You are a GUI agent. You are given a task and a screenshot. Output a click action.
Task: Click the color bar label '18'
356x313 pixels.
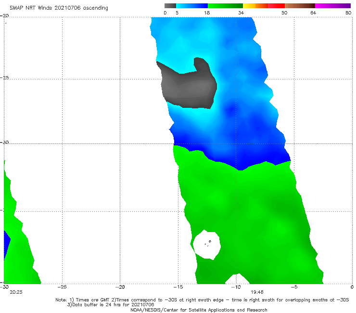tap(207, 13)
